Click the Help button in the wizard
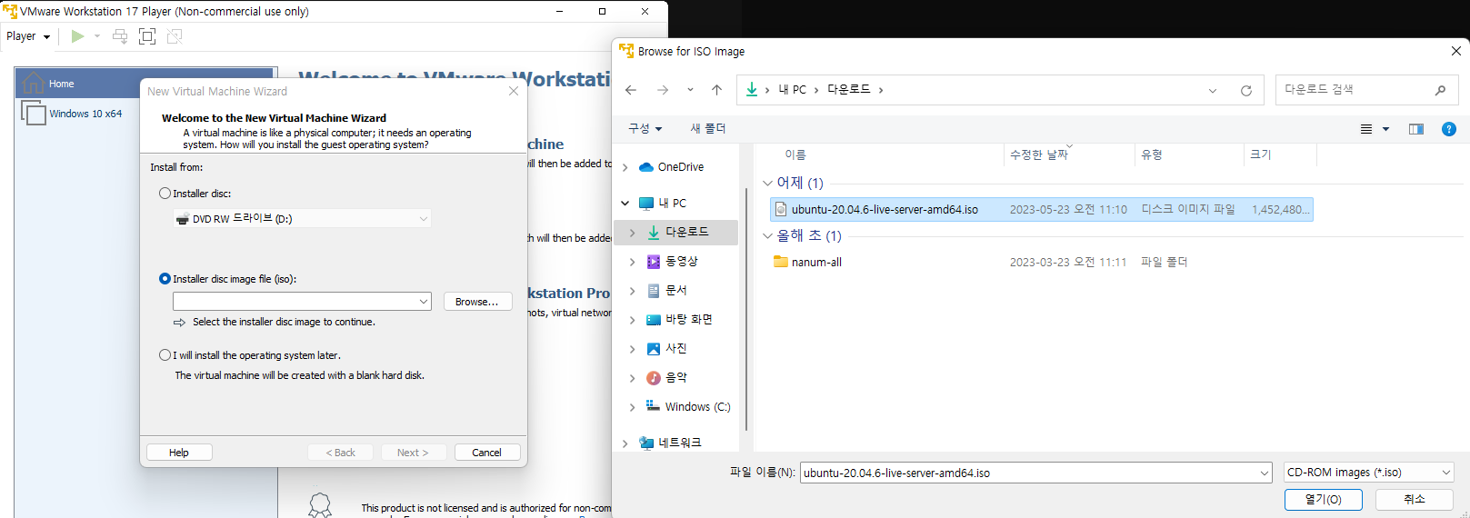Image resolution: width=1470 pixels, height=518 pixels. coord(179,453)
